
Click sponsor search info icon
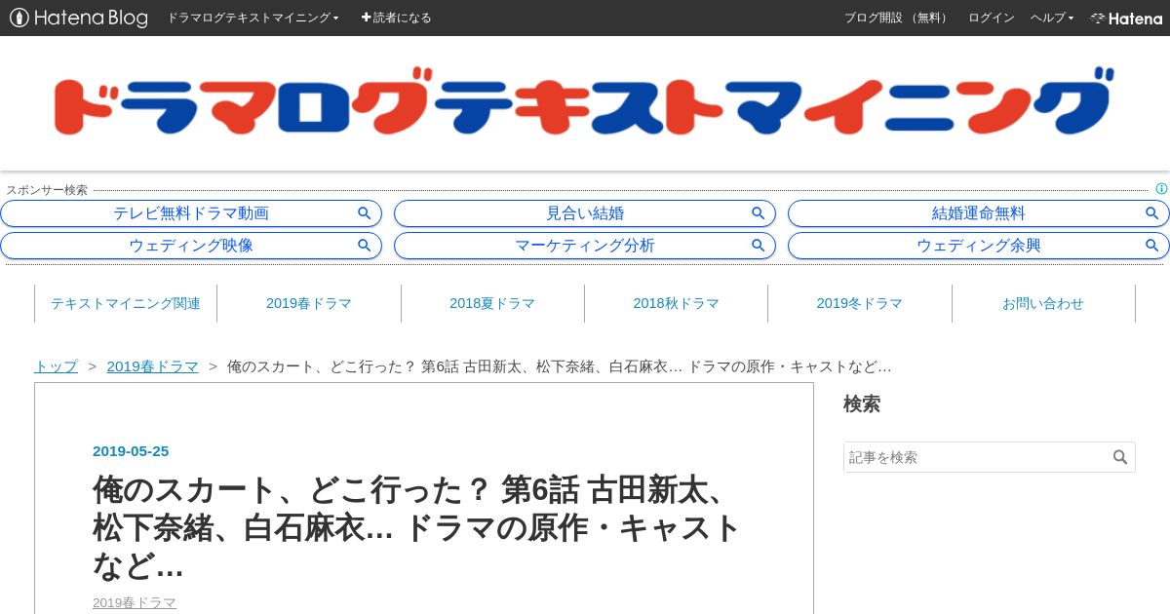pos(1161,189)
